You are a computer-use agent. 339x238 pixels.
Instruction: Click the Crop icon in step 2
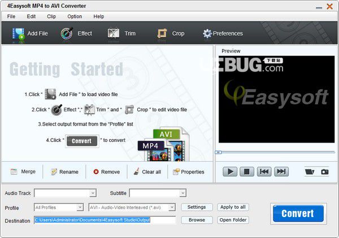pos(129,110)
